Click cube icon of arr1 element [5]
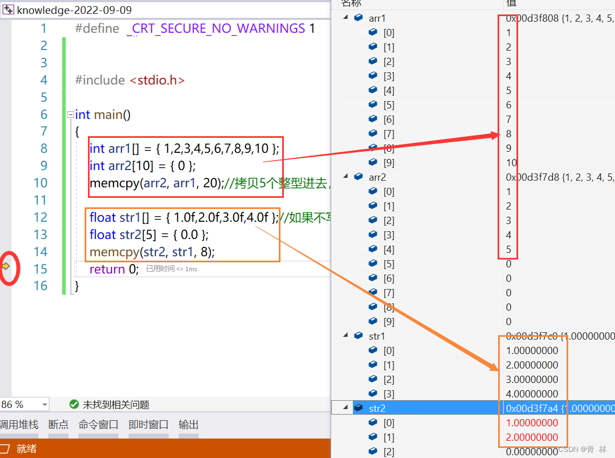The height and width of the screenshot is (458, 615). [373, 104]
